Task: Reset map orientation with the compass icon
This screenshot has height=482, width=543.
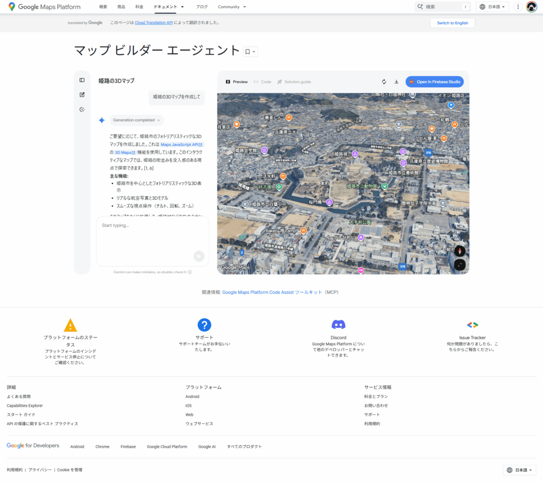Action: [459, 251]
